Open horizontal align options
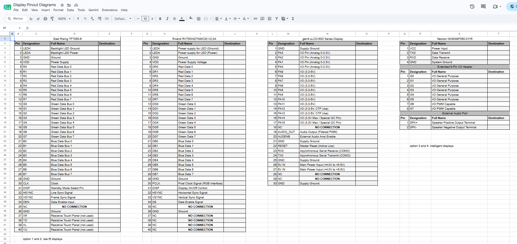The height and width of the screenshot is (244, 517). click(x=219, y=19)
